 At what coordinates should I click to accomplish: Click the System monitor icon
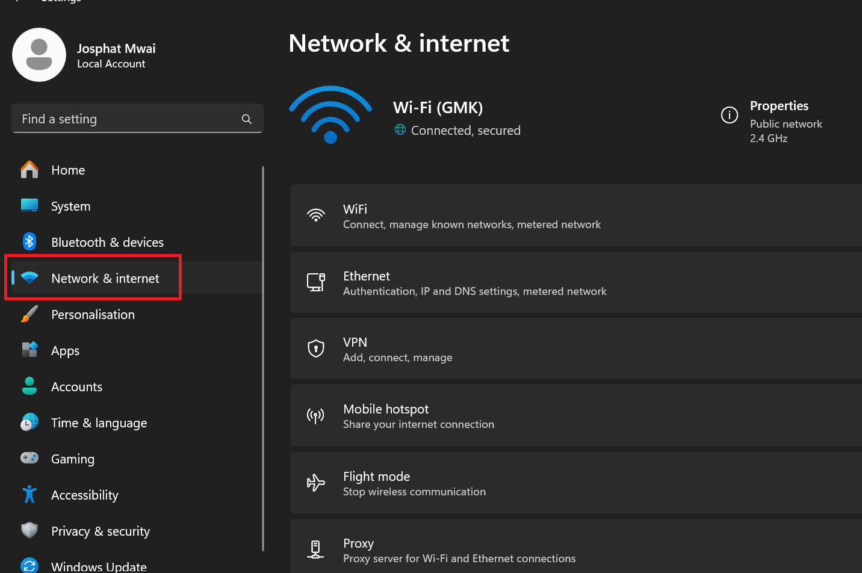[29, 206]
